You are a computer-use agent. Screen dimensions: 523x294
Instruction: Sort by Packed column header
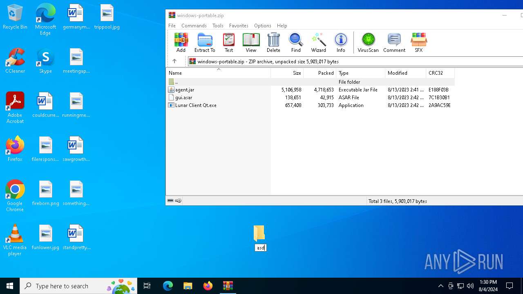[320, 73]
